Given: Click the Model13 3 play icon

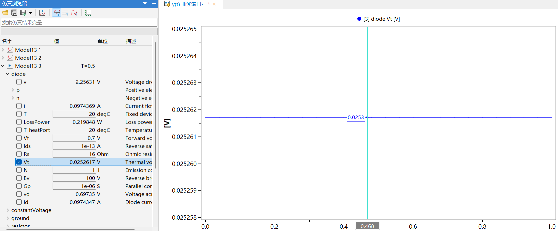Looking at the screenshot, I should point(10,66).
